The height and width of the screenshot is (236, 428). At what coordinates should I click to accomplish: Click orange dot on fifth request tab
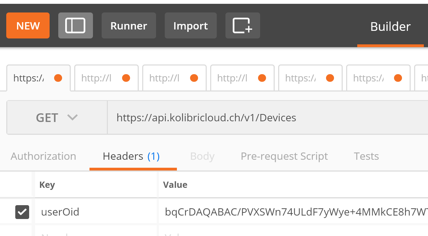click(330, 78)
